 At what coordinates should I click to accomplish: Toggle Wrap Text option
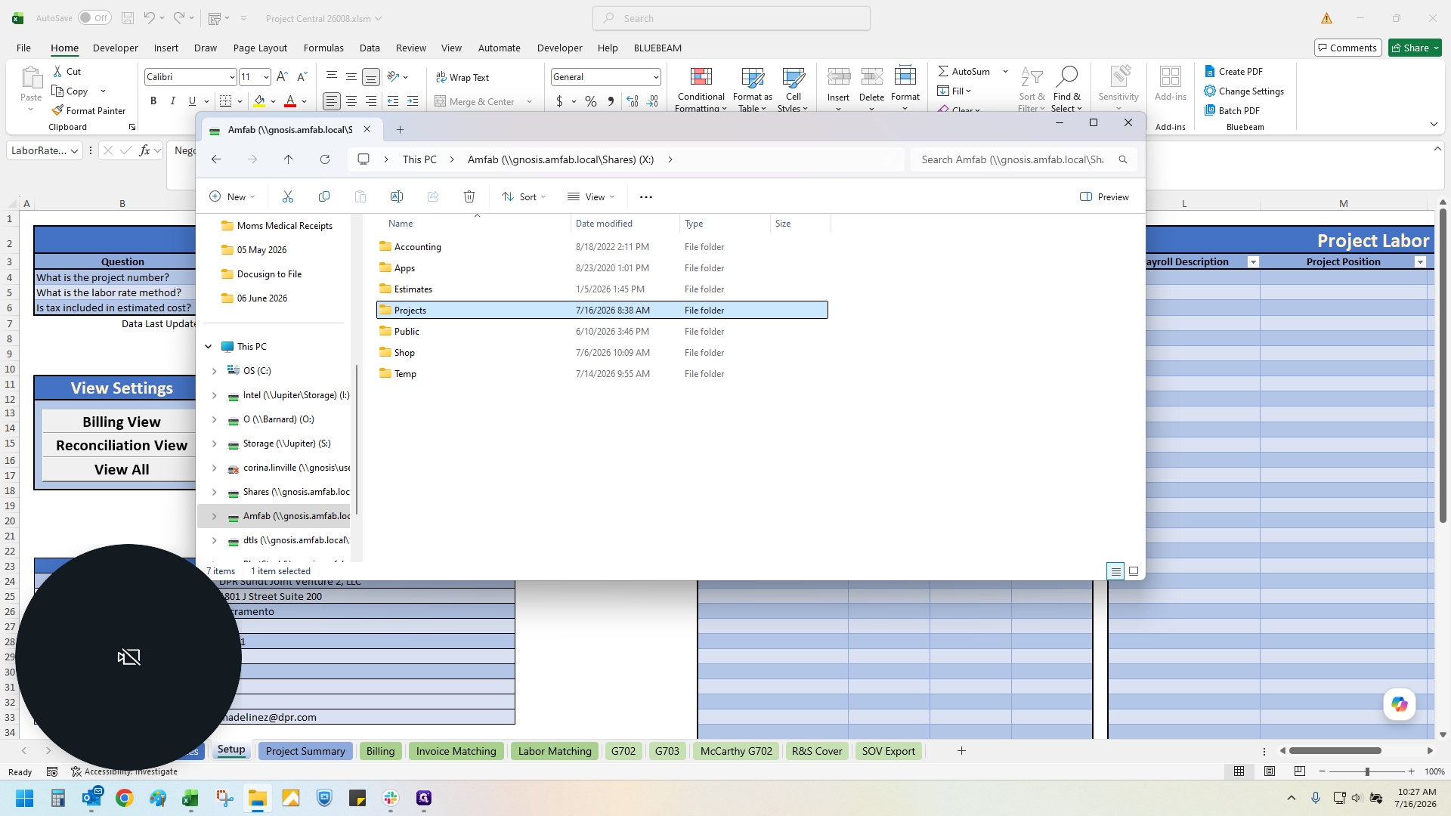463,77
